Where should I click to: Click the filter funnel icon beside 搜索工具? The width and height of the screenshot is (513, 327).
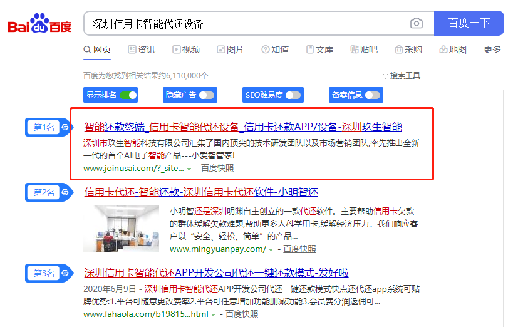(385, 76)
